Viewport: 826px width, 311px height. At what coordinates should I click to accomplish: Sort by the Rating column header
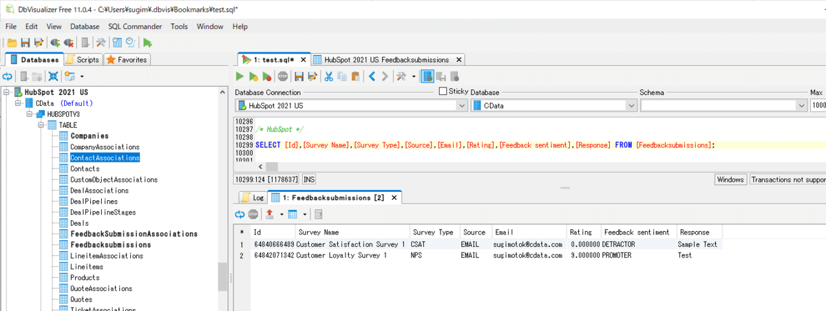tap(583, 233)
